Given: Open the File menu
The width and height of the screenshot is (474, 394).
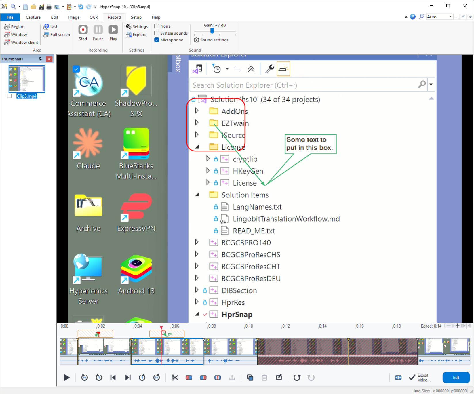Looking at the screenshot, I should tap(10, 17).
